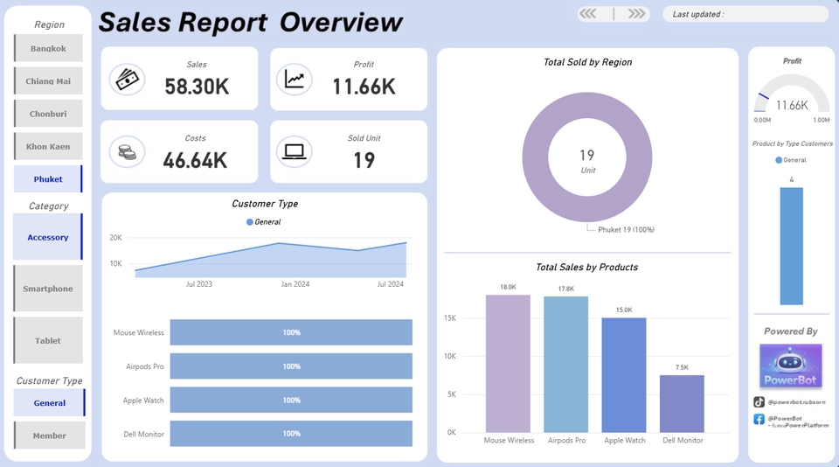Screen dimensions: 839x467
Task: Click the Total Sales by Products title
Action: (x=587, y=268)
